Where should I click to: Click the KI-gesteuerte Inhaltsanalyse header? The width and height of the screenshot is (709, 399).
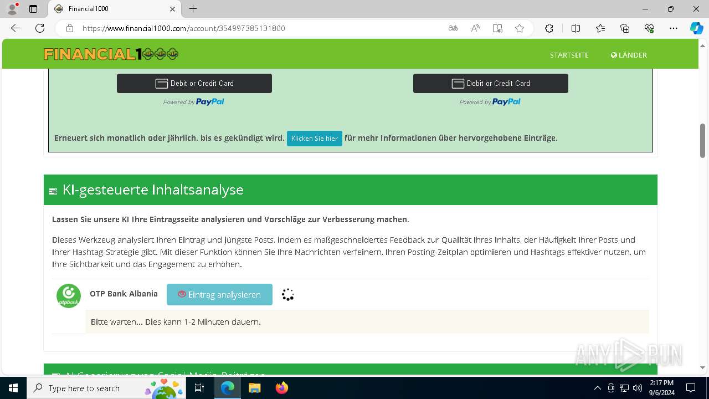pyautogui.click(x=351, y=190)
